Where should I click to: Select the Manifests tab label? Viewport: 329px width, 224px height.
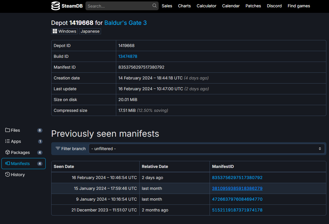(20, 164)
